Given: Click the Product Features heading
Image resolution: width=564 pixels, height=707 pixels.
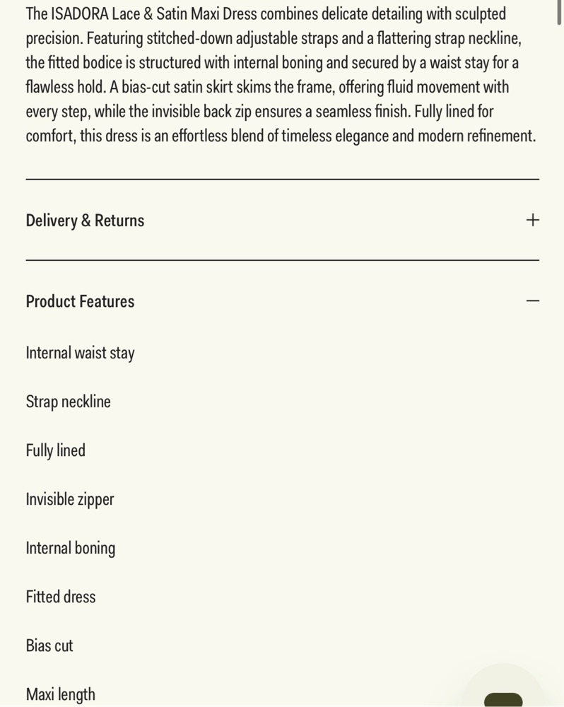Looking at the screenshot, I should click(80, 301).
